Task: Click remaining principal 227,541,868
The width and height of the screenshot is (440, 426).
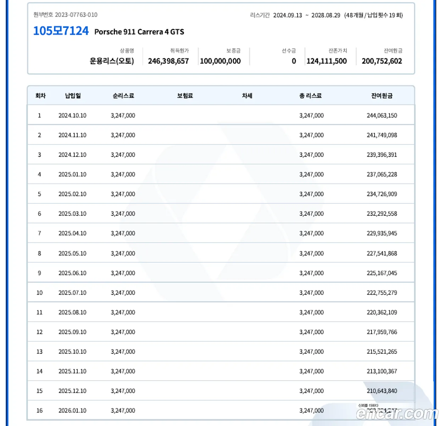Action: pyautogui.click(x=382, y=253)
